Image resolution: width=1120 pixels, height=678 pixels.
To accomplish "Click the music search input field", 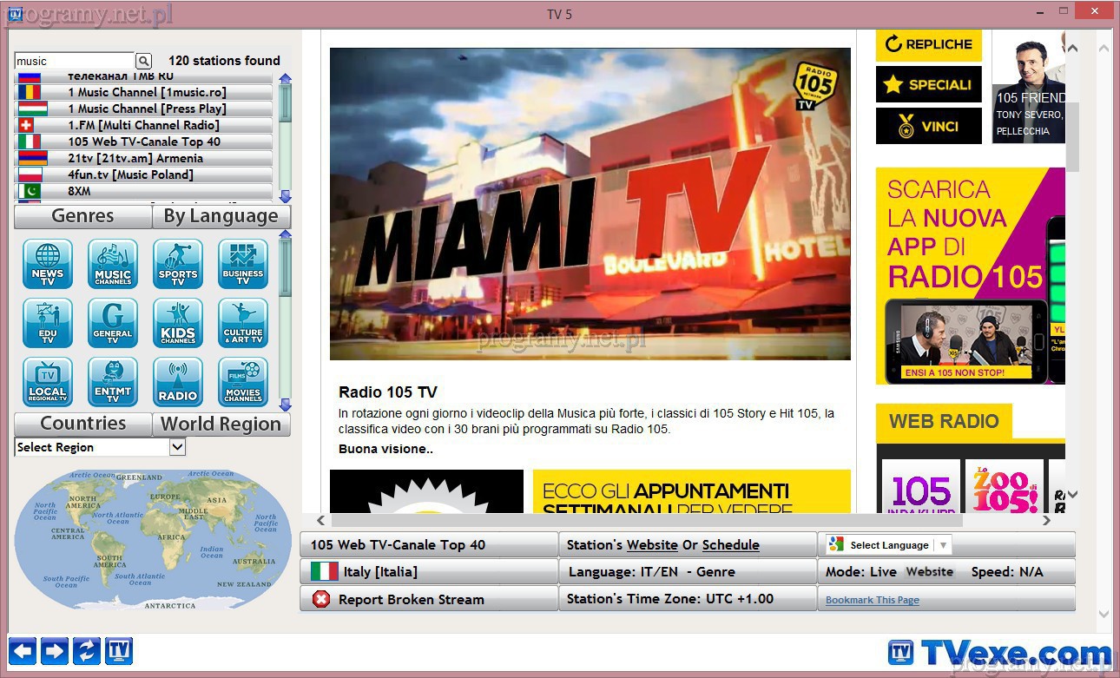I will (x=74, y=61).
